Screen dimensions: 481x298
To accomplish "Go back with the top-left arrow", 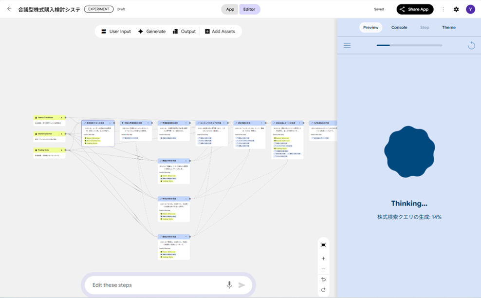I will click(x=9, y=9).
